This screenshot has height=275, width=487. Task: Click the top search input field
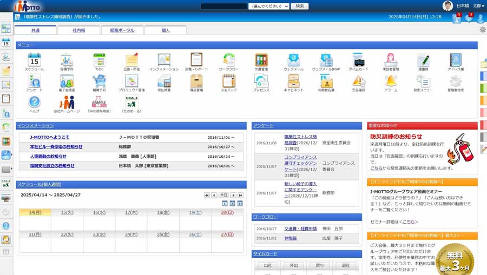point(223,6)
